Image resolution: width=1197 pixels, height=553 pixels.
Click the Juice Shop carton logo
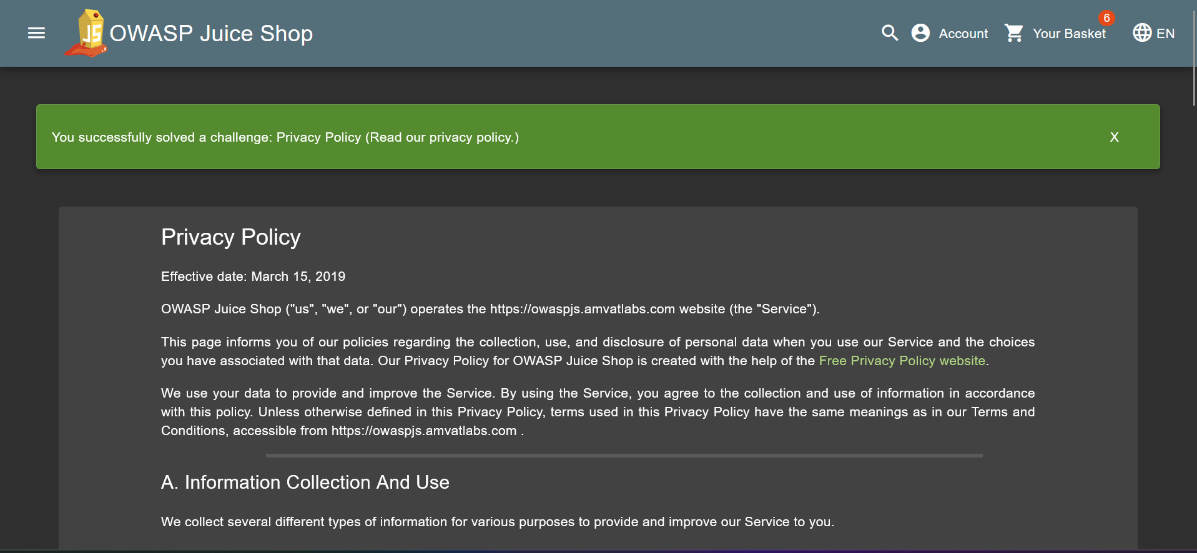(x=87, y=33)
